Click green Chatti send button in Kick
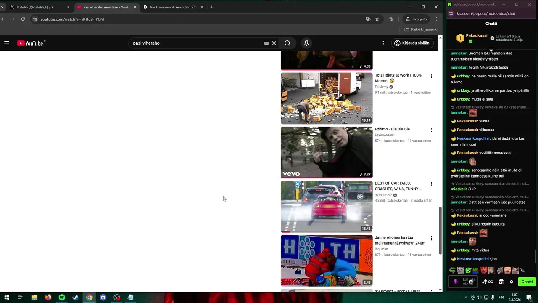Image resolution: width=538 pixels, height=303 pixels. pos(527,282)
